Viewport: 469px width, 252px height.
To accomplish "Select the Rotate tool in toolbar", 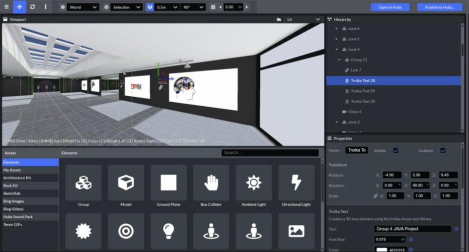I will tap(33, 7).
